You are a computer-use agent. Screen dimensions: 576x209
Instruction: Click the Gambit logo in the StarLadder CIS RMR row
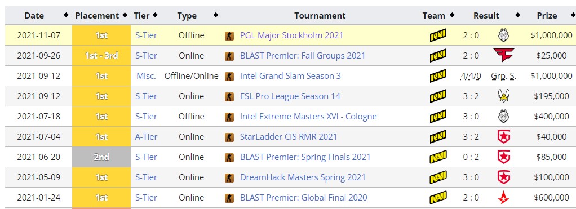503,137
